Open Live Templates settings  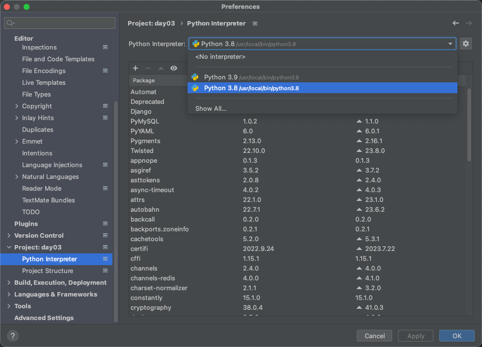(x=44, y=83)
